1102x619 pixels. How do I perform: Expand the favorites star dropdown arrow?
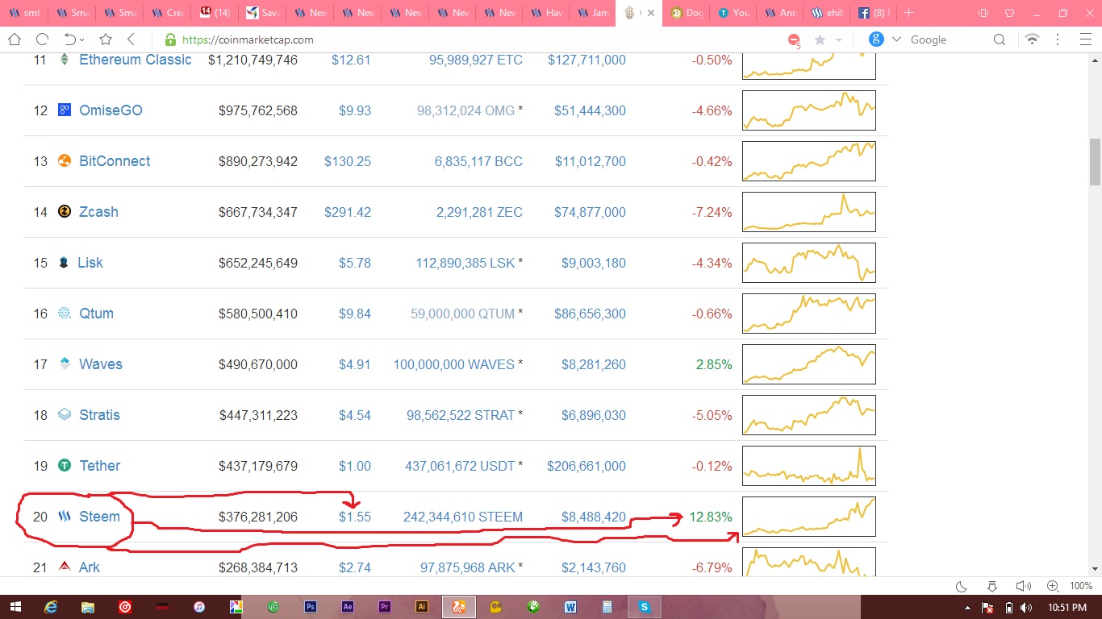tap(839, 40)
